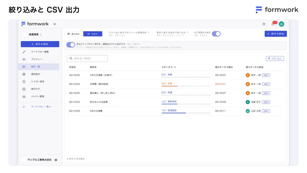Click the list icon for 案件一覧

click(x=24, y=67)
